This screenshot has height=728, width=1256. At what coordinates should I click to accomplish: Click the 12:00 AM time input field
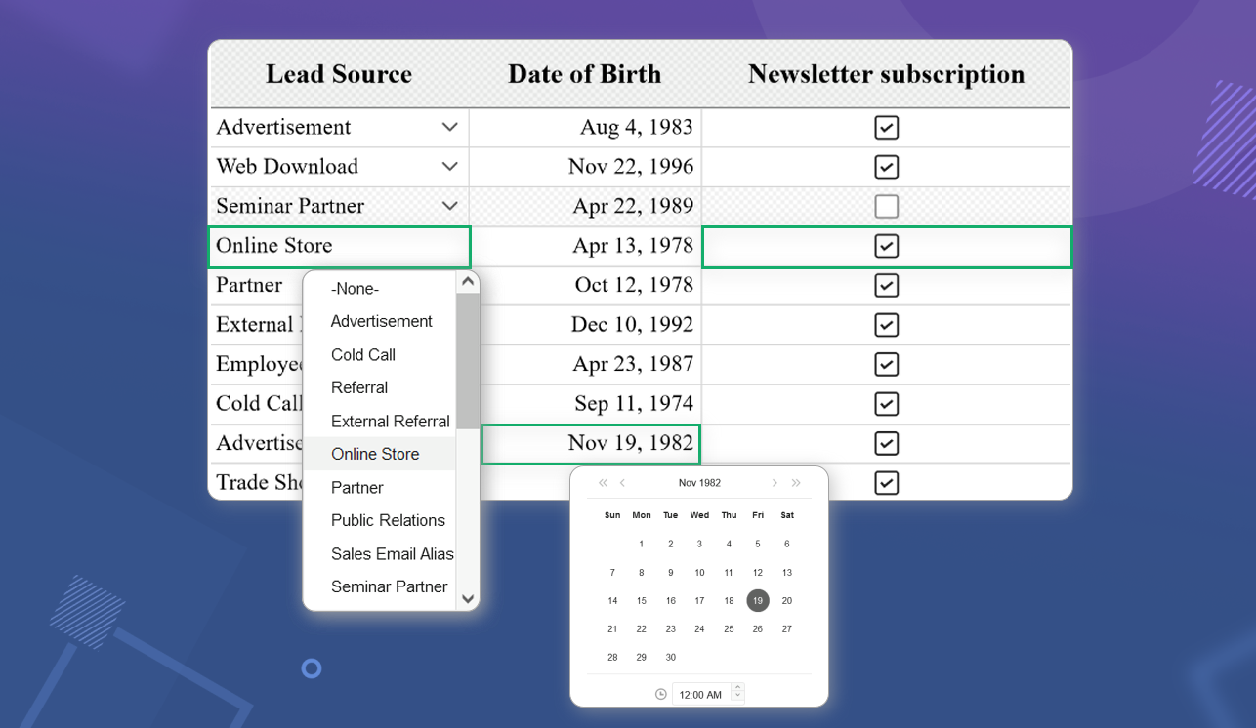point(701,694)
